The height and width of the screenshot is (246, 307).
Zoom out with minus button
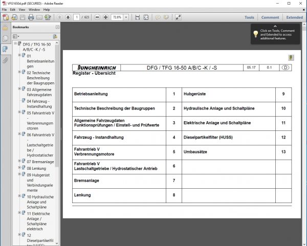click(97, 17)
